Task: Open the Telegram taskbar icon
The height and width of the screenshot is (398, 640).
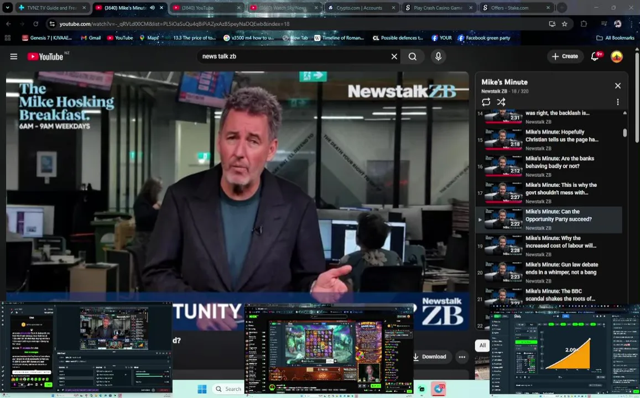Action: [x=438, y=389]
